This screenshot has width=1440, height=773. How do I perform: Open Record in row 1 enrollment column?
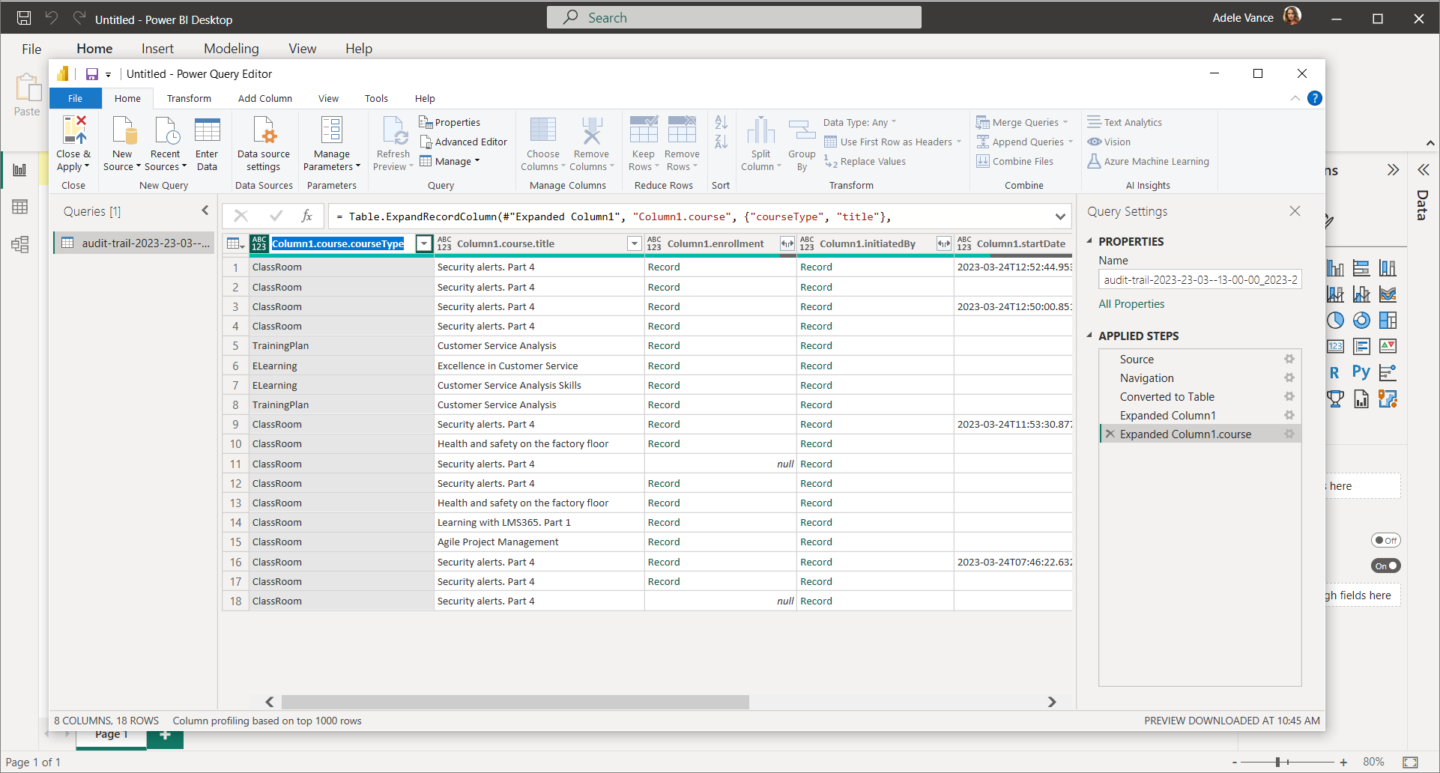coord(664,267)
